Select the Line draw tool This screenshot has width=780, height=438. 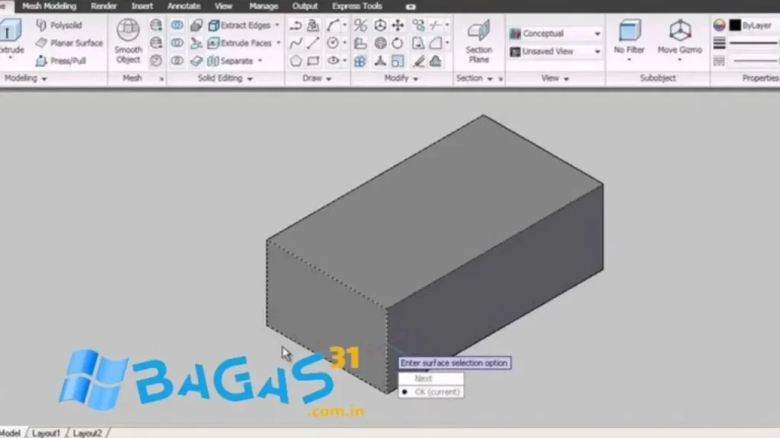point(313,43)
